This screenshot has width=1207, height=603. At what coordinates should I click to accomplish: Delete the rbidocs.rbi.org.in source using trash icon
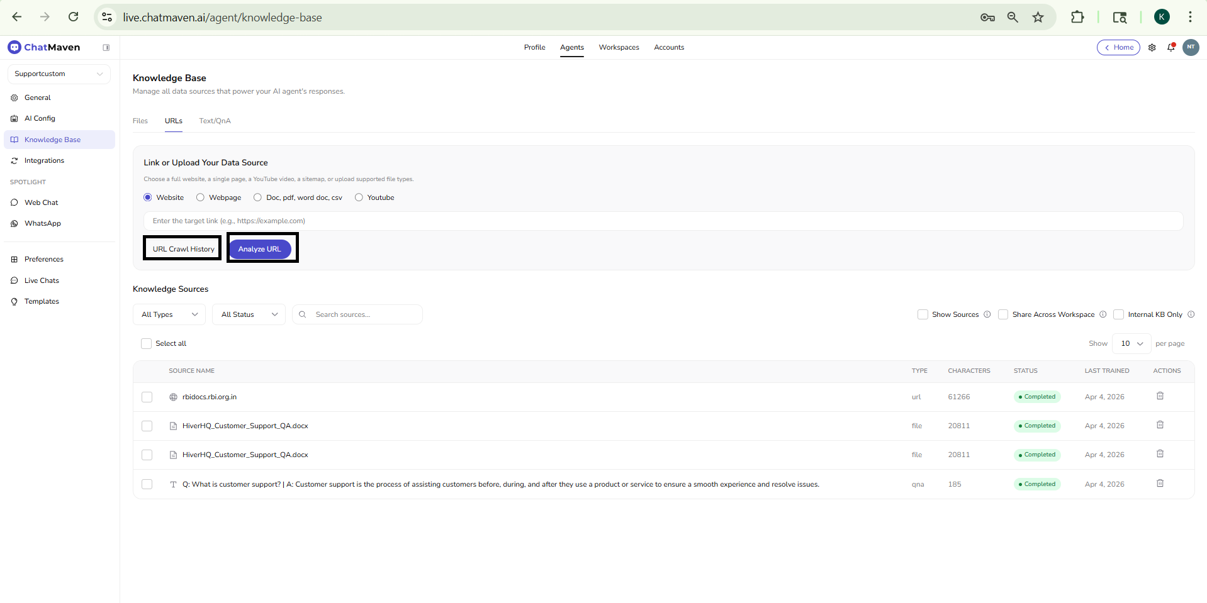[1160, 396]
